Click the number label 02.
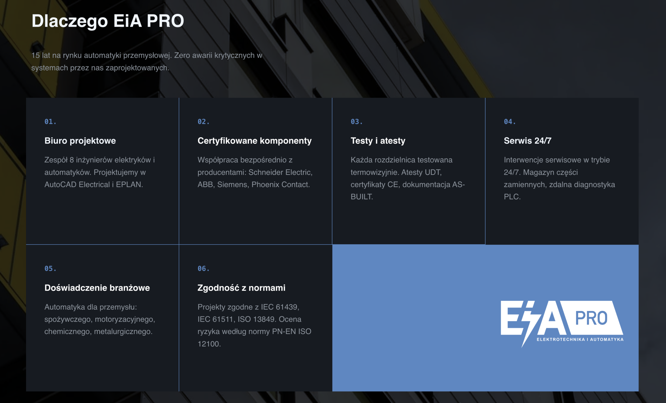 coord(203,122)
